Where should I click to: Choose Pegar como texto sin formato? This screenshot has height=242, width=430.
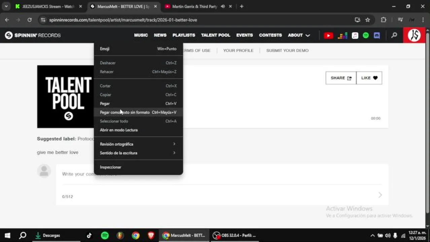tap(138, 112)
